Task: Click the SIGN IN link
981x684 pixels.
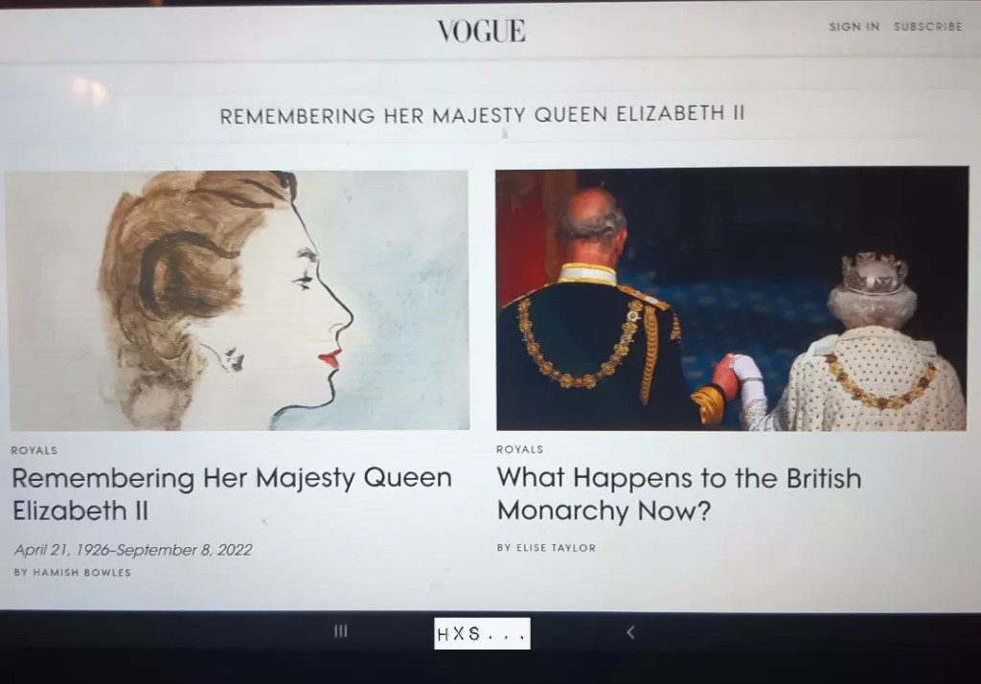Action: 854,26
